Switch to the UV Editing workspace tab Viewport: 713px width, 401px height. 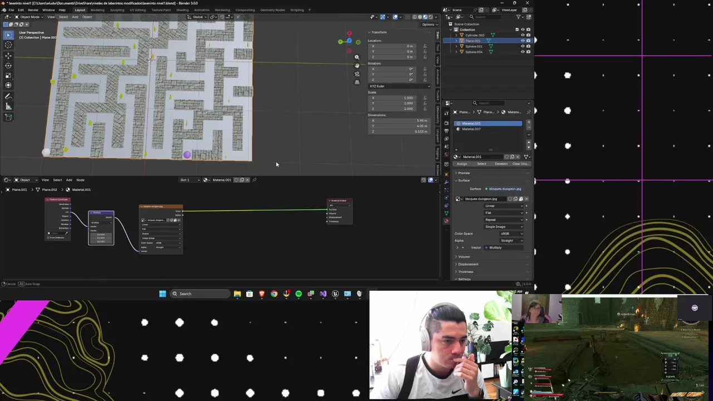138,10
